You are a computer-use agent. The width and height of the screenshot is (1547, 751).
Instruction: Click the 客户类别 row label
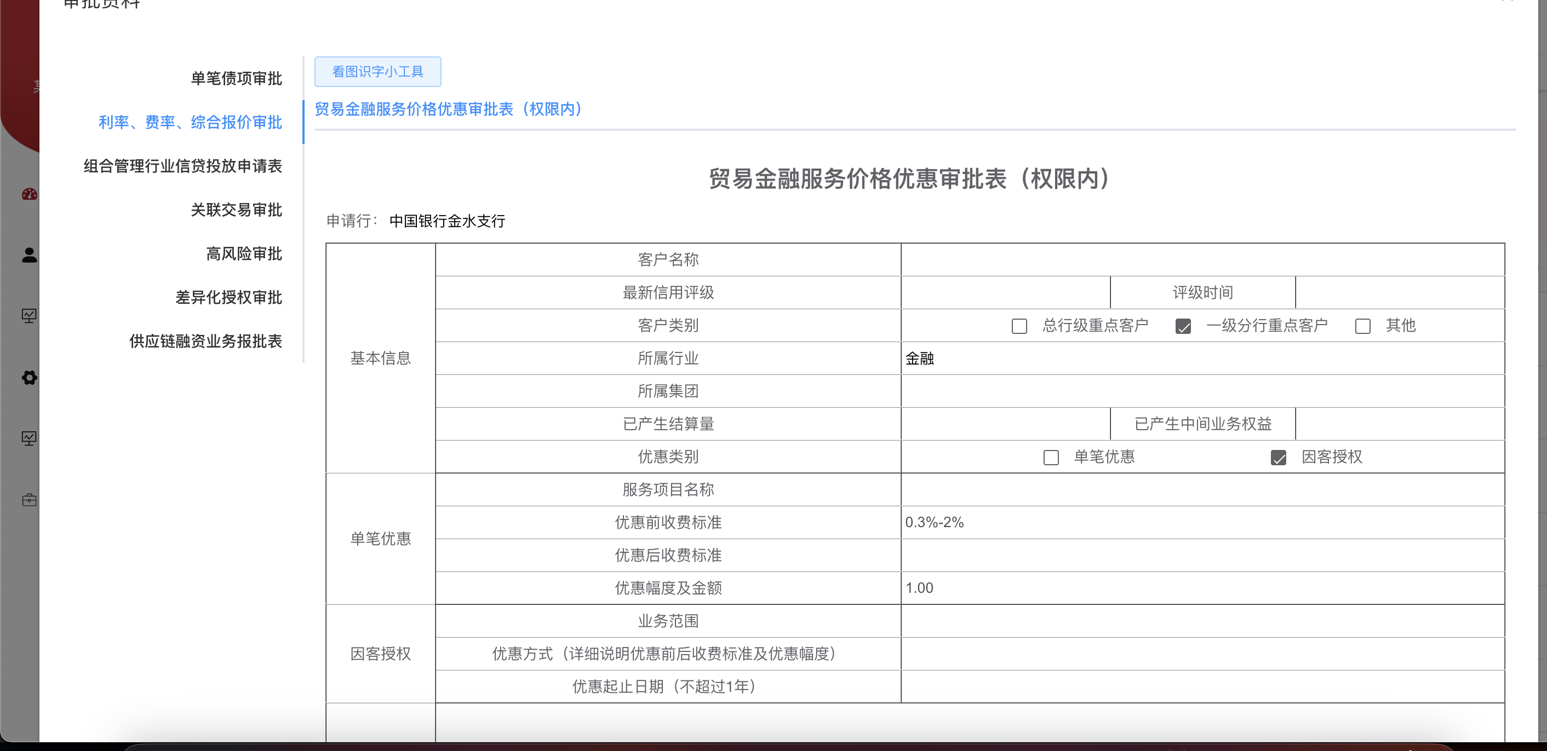click(668, 326)
